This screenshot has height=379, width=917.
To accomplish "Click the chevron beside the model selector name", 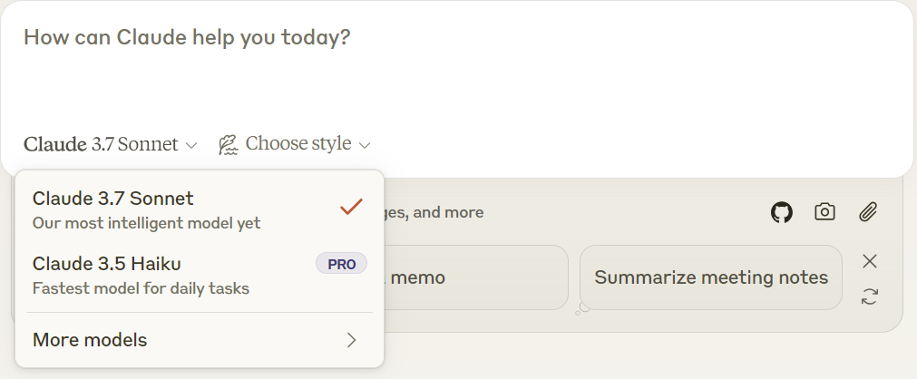I will [191, 145].
